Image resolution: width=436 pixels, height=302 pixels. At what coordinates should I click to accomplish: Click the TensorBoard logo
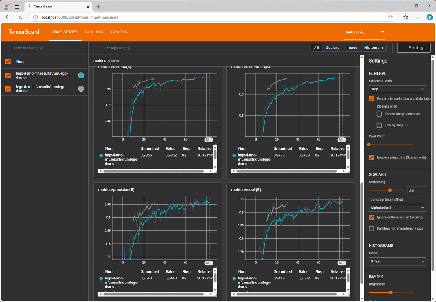point(24,32)
